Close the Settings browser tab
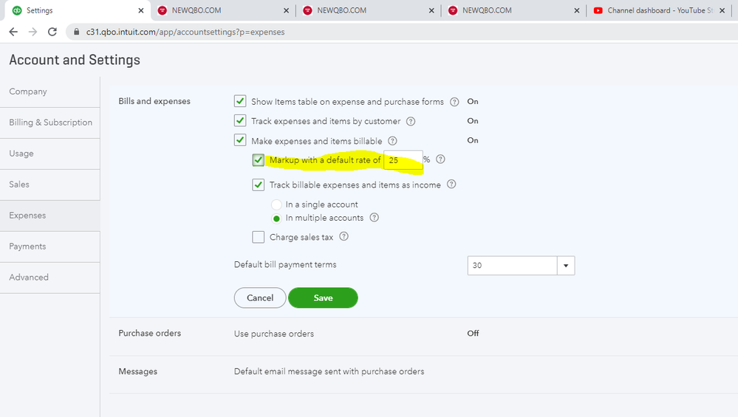738x417 pixels. [140, 10]
